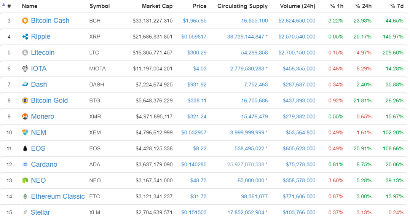
Task: Sort by % 7d column header
Action: [397, 6]
